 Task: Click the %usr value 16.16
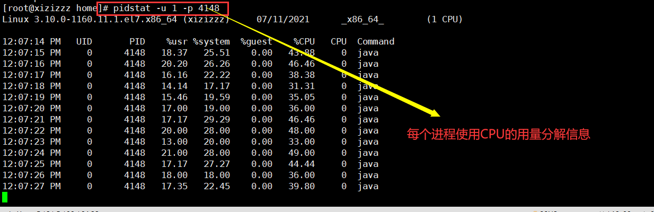pyautogui.click(x=174, y=75)
